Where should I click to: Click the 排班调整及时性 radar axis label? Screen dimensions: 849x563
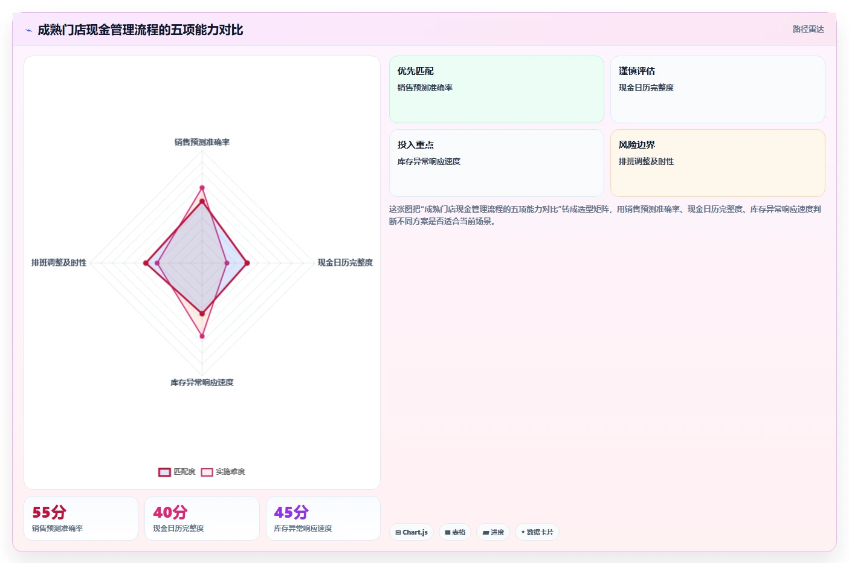click(x=59, y=262)
